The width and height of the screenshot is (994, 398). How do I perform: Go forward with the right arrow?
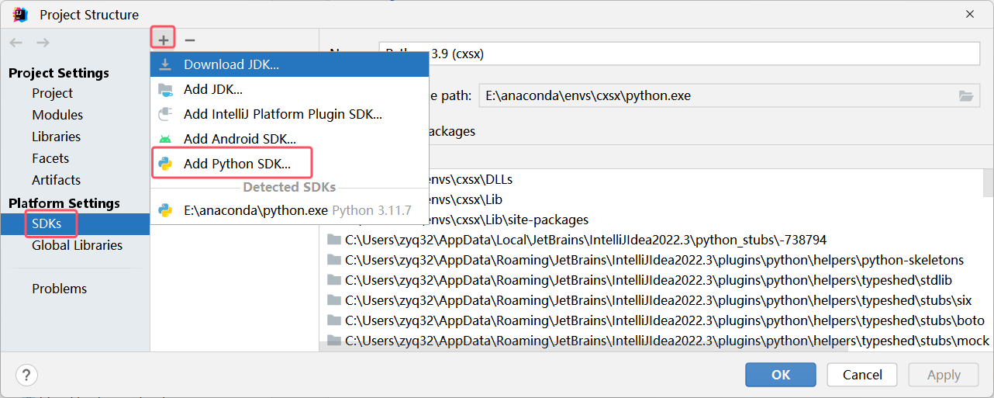43,43
